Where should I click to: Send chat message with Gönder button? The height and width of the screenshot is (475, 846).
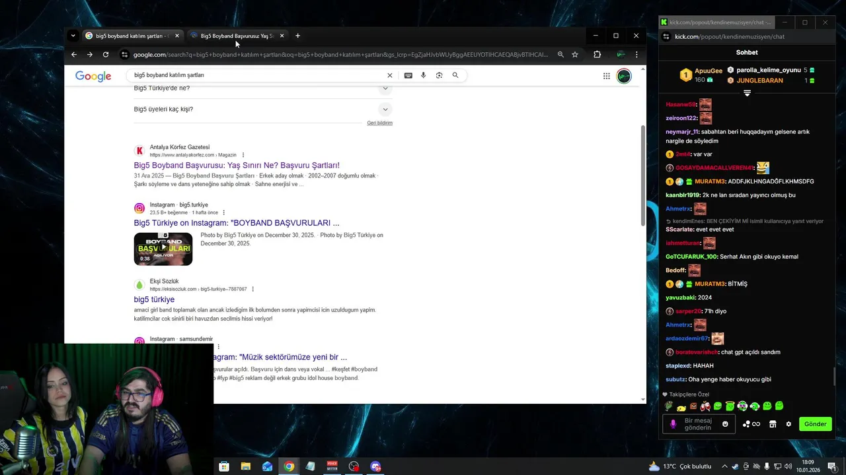(x=815, y=424)
